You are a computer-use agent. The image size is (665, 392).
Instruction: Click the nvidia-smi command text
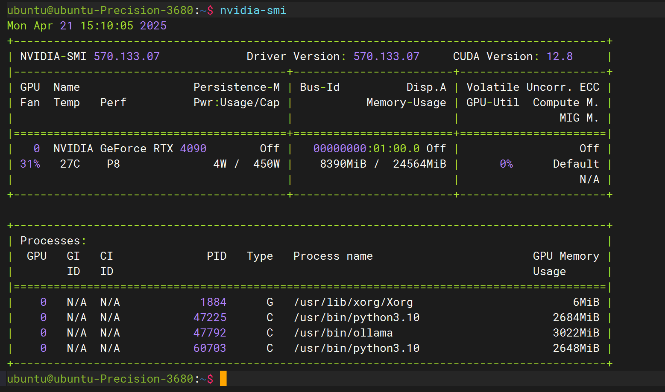coord(253,10)
